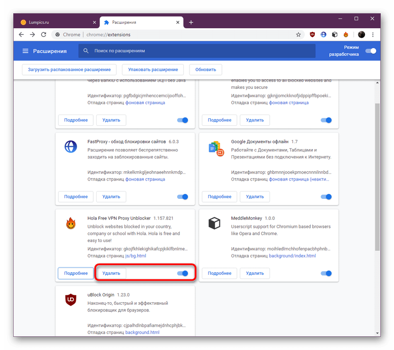Toggle FastProxy extension off
Viewport: 394px width, 350px height.
(182, 196)
